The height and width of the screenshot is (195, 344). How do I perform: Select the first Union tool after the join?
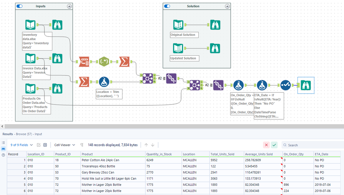pyautogui.click(x=171, y=78)
